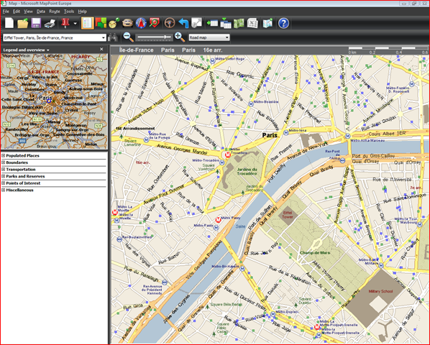Select the red pushpin tool
The width and height of the screenshot is (430, 345).
point(65,23)
